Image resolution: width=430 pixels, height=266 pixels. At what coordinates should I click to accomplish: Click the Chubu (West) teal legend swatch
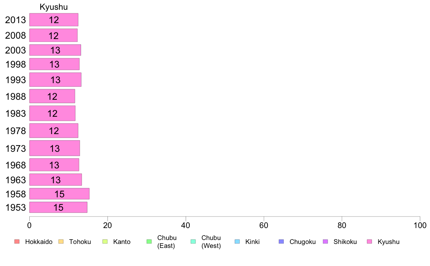coord(193,242)
